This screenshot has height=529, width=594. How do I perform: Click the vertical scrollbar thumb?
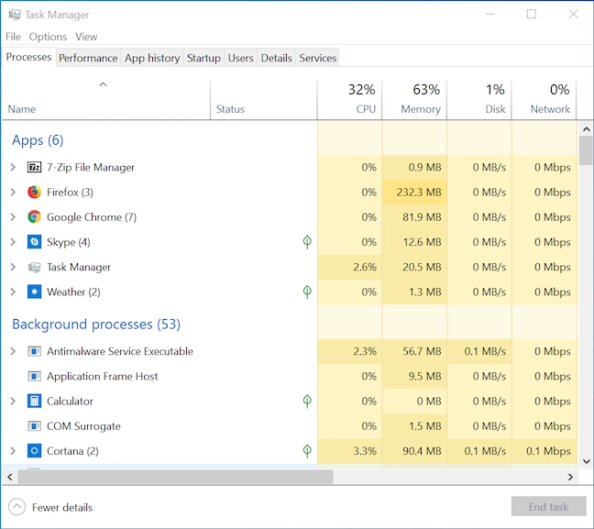tap(587, 150)
